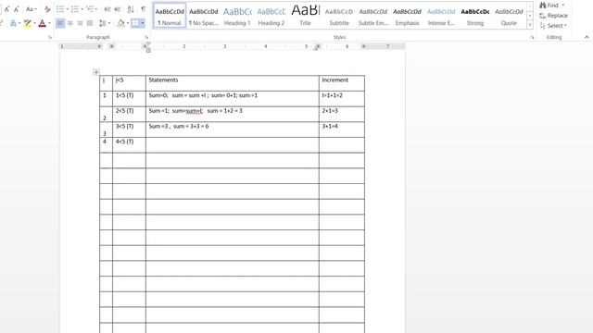Open the highlight color dropdown arrow
Viewport: 593px width, 333px height.
pos(34,23)
